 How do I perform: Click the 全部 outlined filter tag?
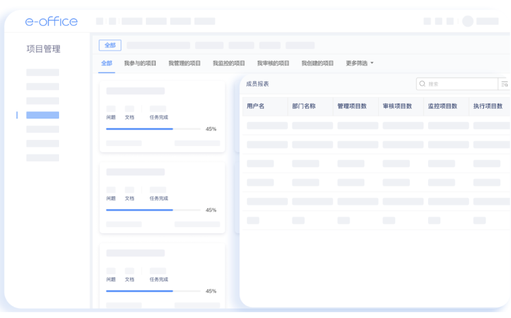click(x=110, y=45)
